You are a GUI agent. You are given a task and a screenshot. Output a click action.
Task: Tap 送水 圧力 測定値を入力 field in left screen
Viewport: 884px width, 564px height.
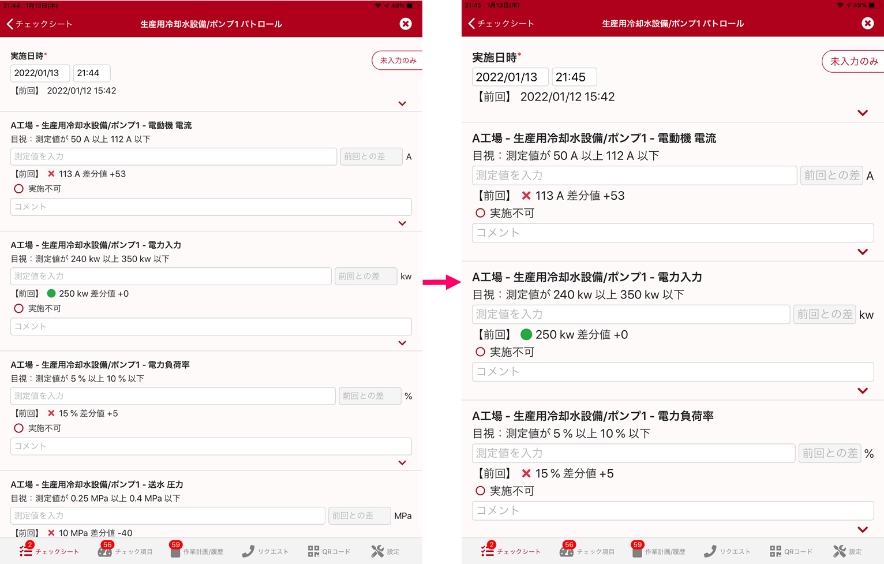tap(167, 516)
